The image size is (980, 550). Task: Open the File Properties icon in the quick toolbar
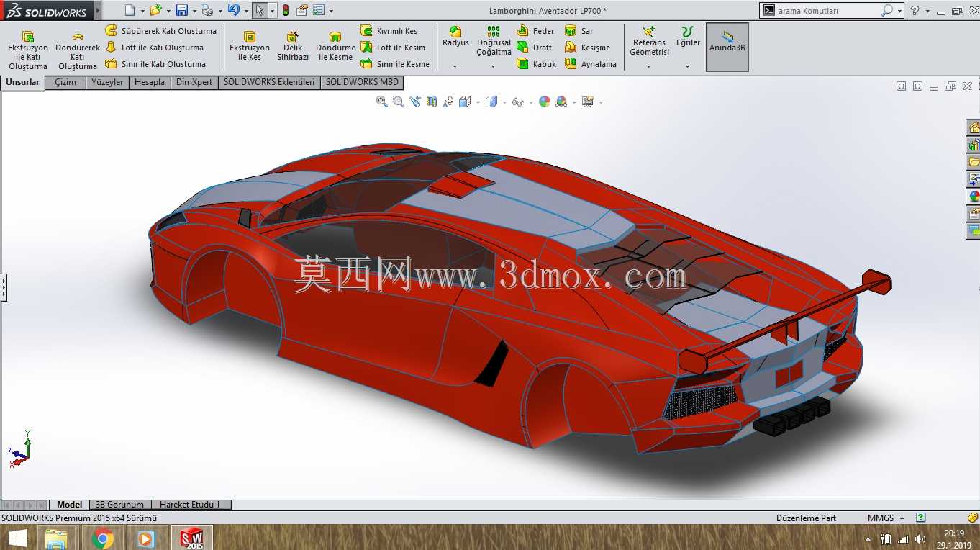302,10
